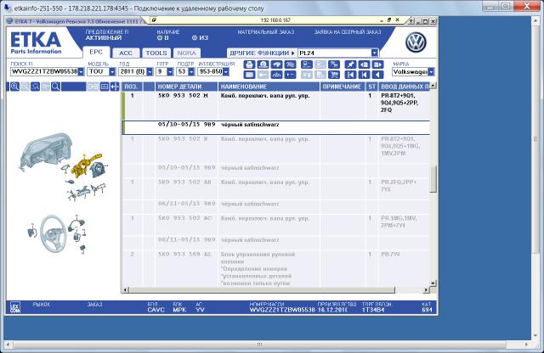Click the horizontal scrollbar of the parts table
The height and width of the screenshot is (353, 544).
262,289
